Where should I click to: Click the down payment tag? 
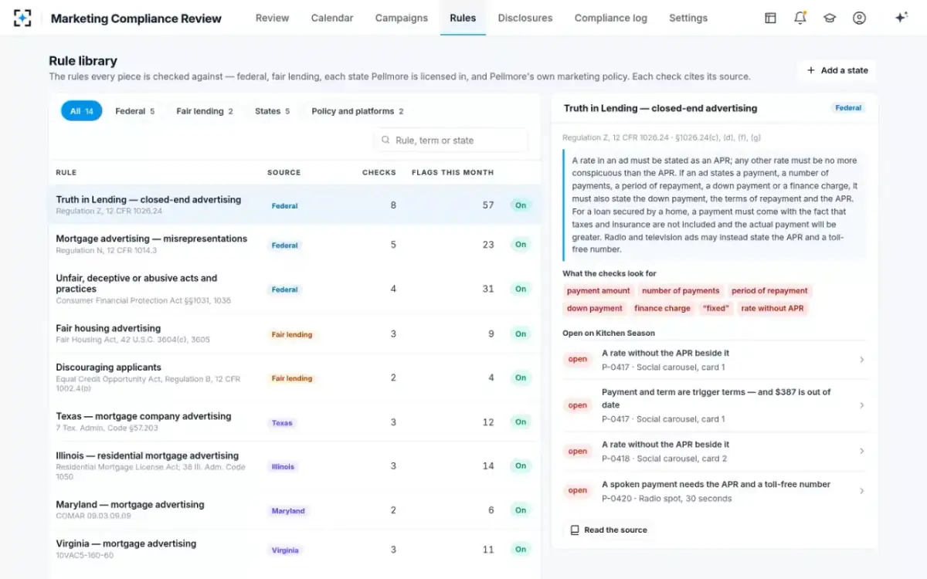point(595,309)
